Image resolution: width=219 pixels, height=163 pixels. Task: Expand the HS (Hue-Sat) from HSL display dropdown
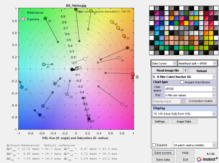[184, 114]
